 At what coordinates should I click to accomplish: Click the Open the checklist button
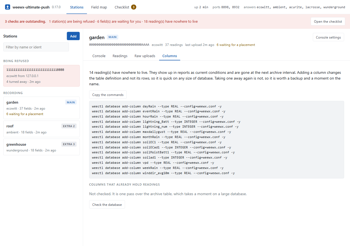click(328, 21)
